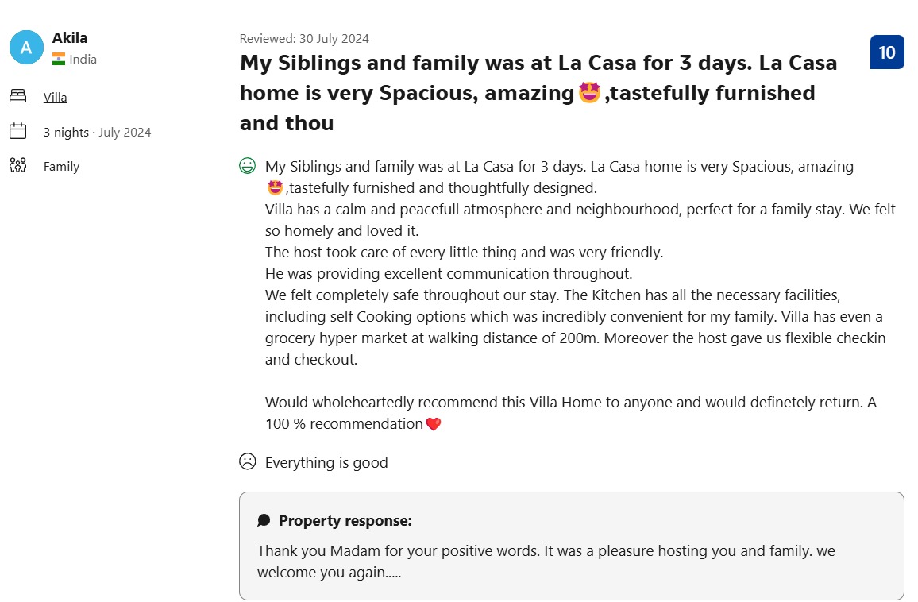Screen dimensions: 918x602
Task: Click the star-eyes emoji in the review title
Action: tap(589, 93)
